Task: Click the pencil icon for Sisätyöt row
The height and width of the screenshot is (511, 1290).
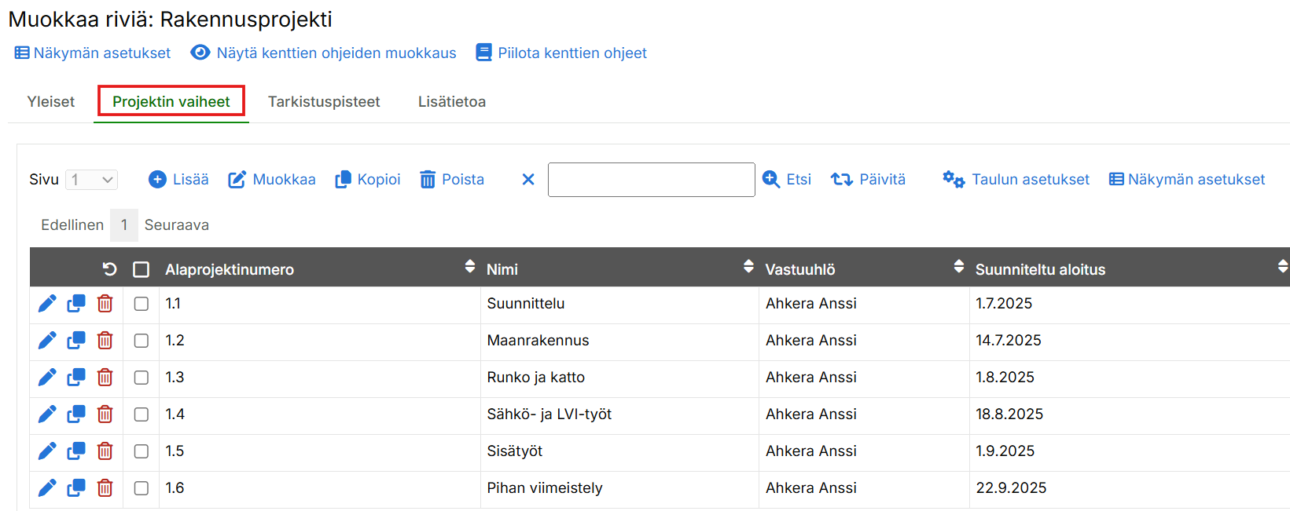Action: pos(47,451)
